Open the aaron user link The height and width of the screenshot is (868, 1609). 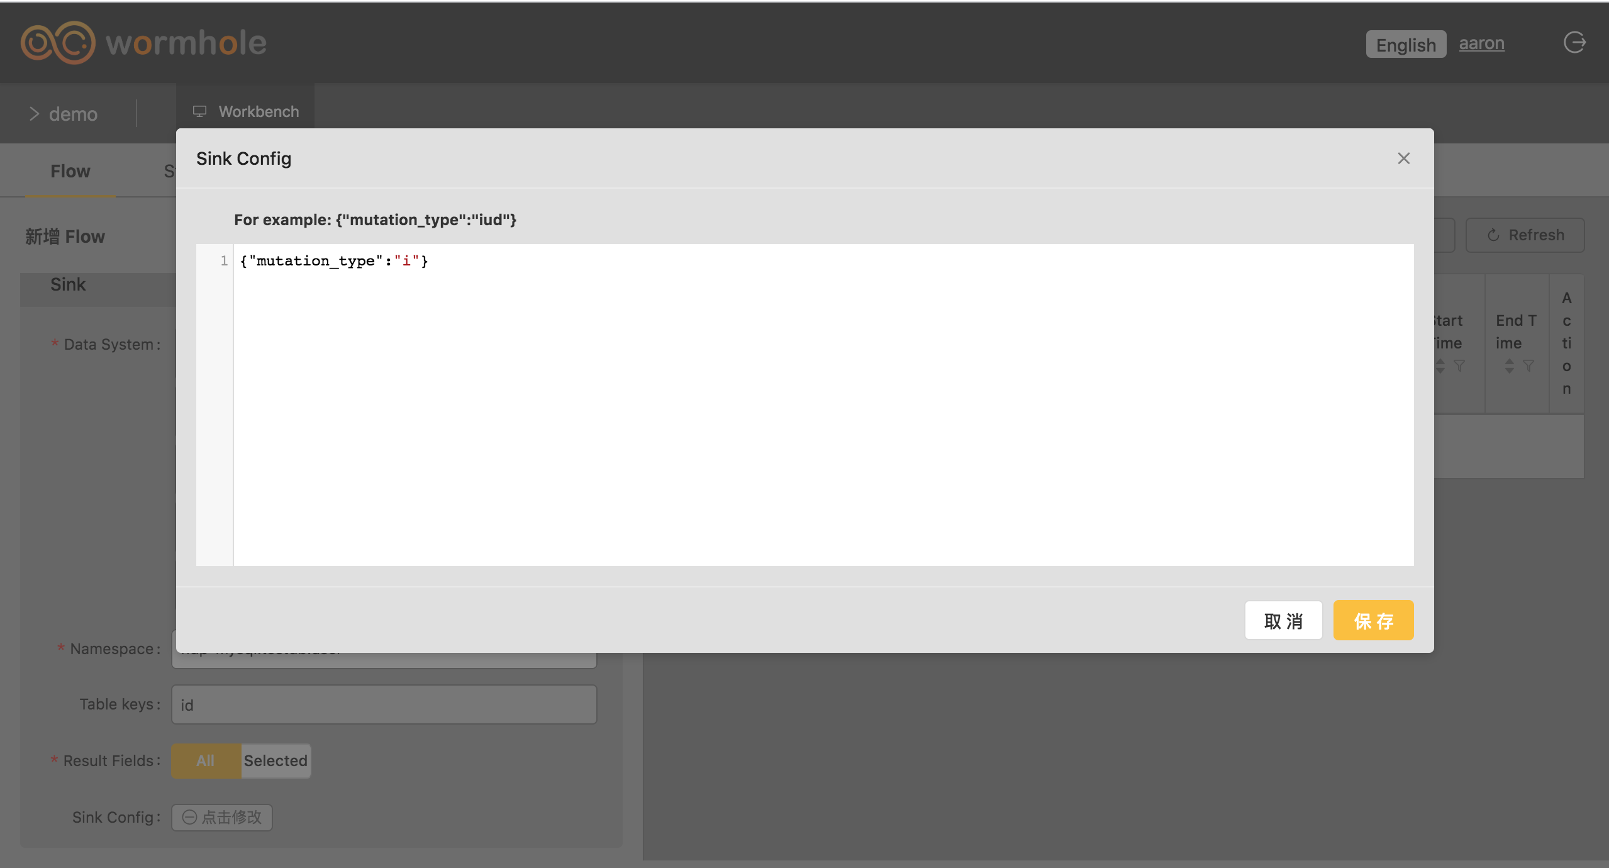coord(1481,43)
